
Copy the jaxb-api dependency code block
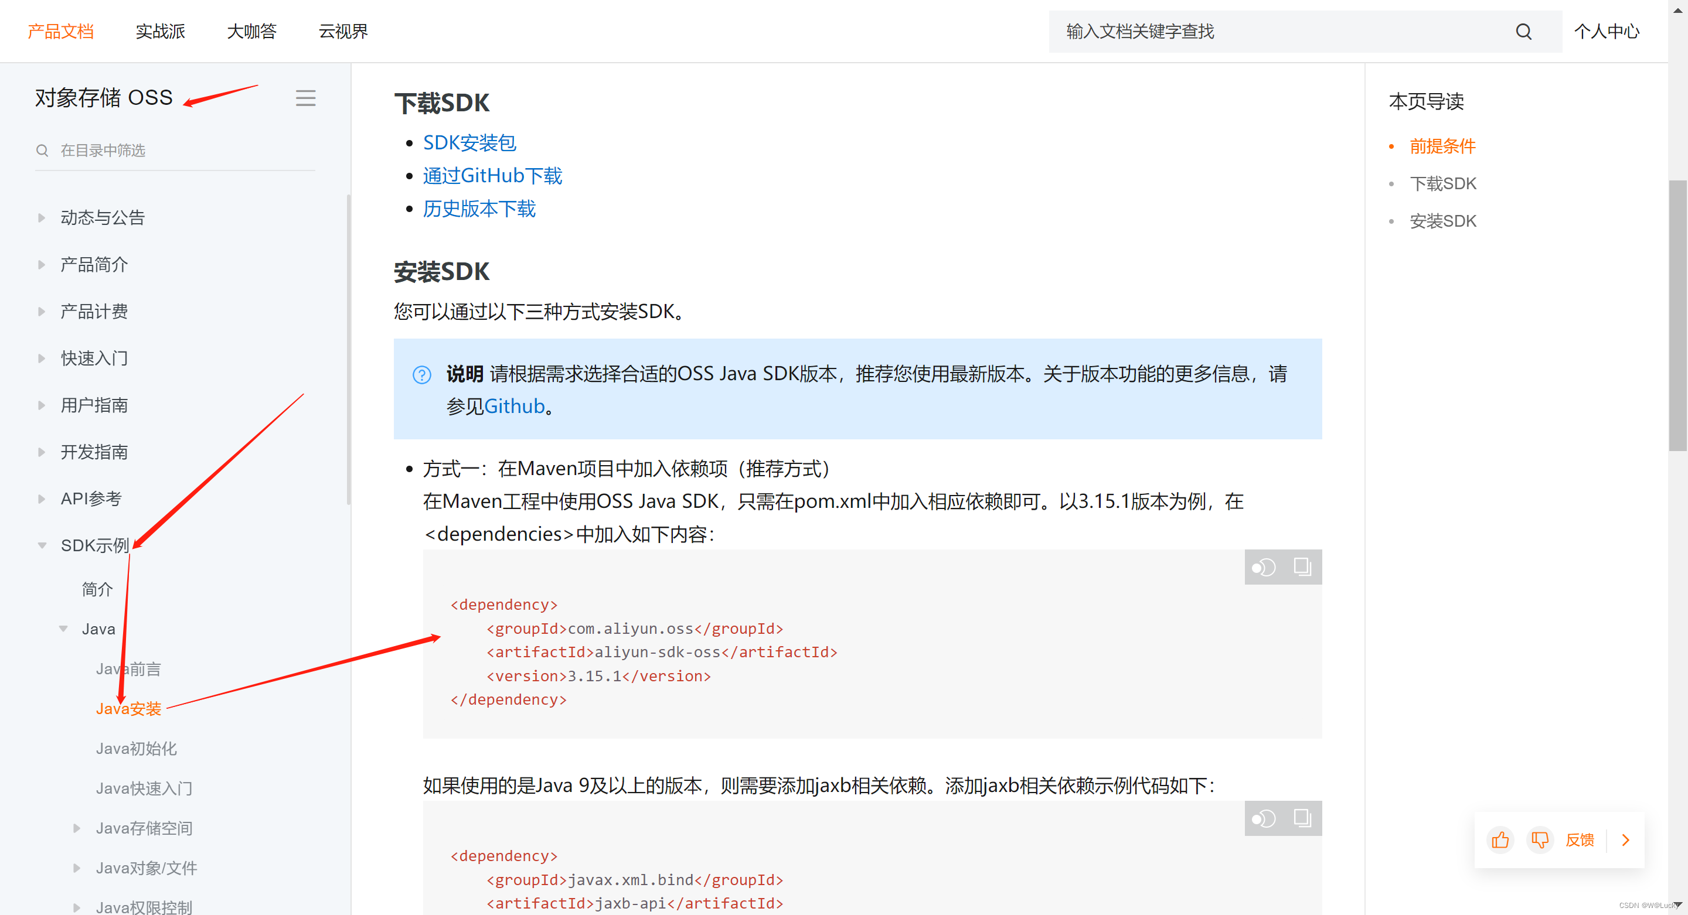point(1302,818)
